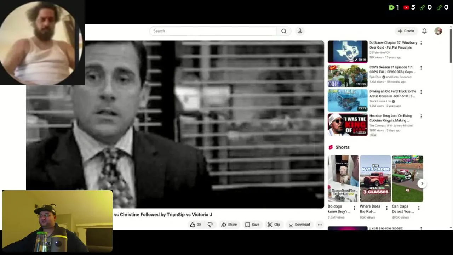Image resolution: width=453 pixels, height=255 pixels.
Task: Open DJ Screw Chapter 57 thumbnail
Action: pyautogui.click(x=348, y=51)
